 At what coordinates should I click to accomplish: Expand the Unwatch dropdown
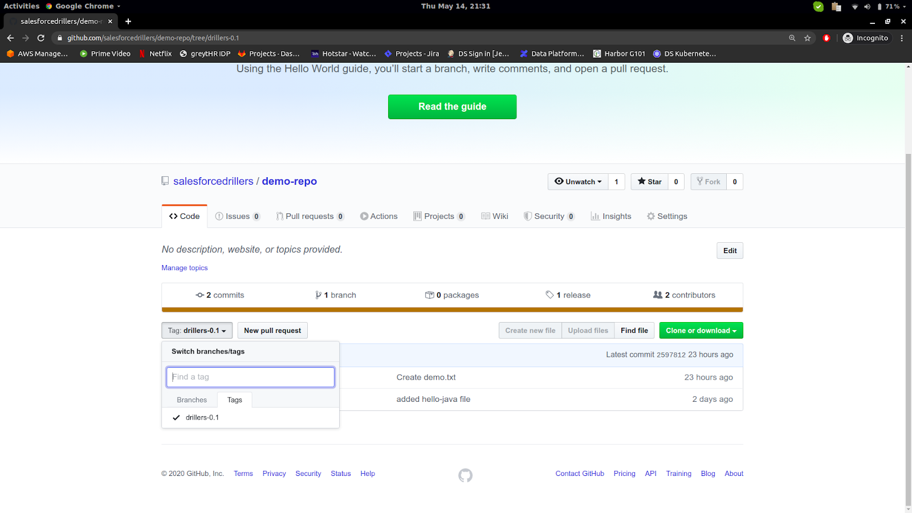578,182
